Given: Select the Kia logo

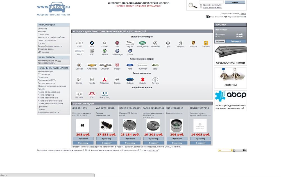Looking at the screenshot, I should point(92,94).
